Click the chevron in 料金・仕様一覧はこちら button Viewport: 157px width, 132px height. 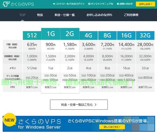[95, 105]
